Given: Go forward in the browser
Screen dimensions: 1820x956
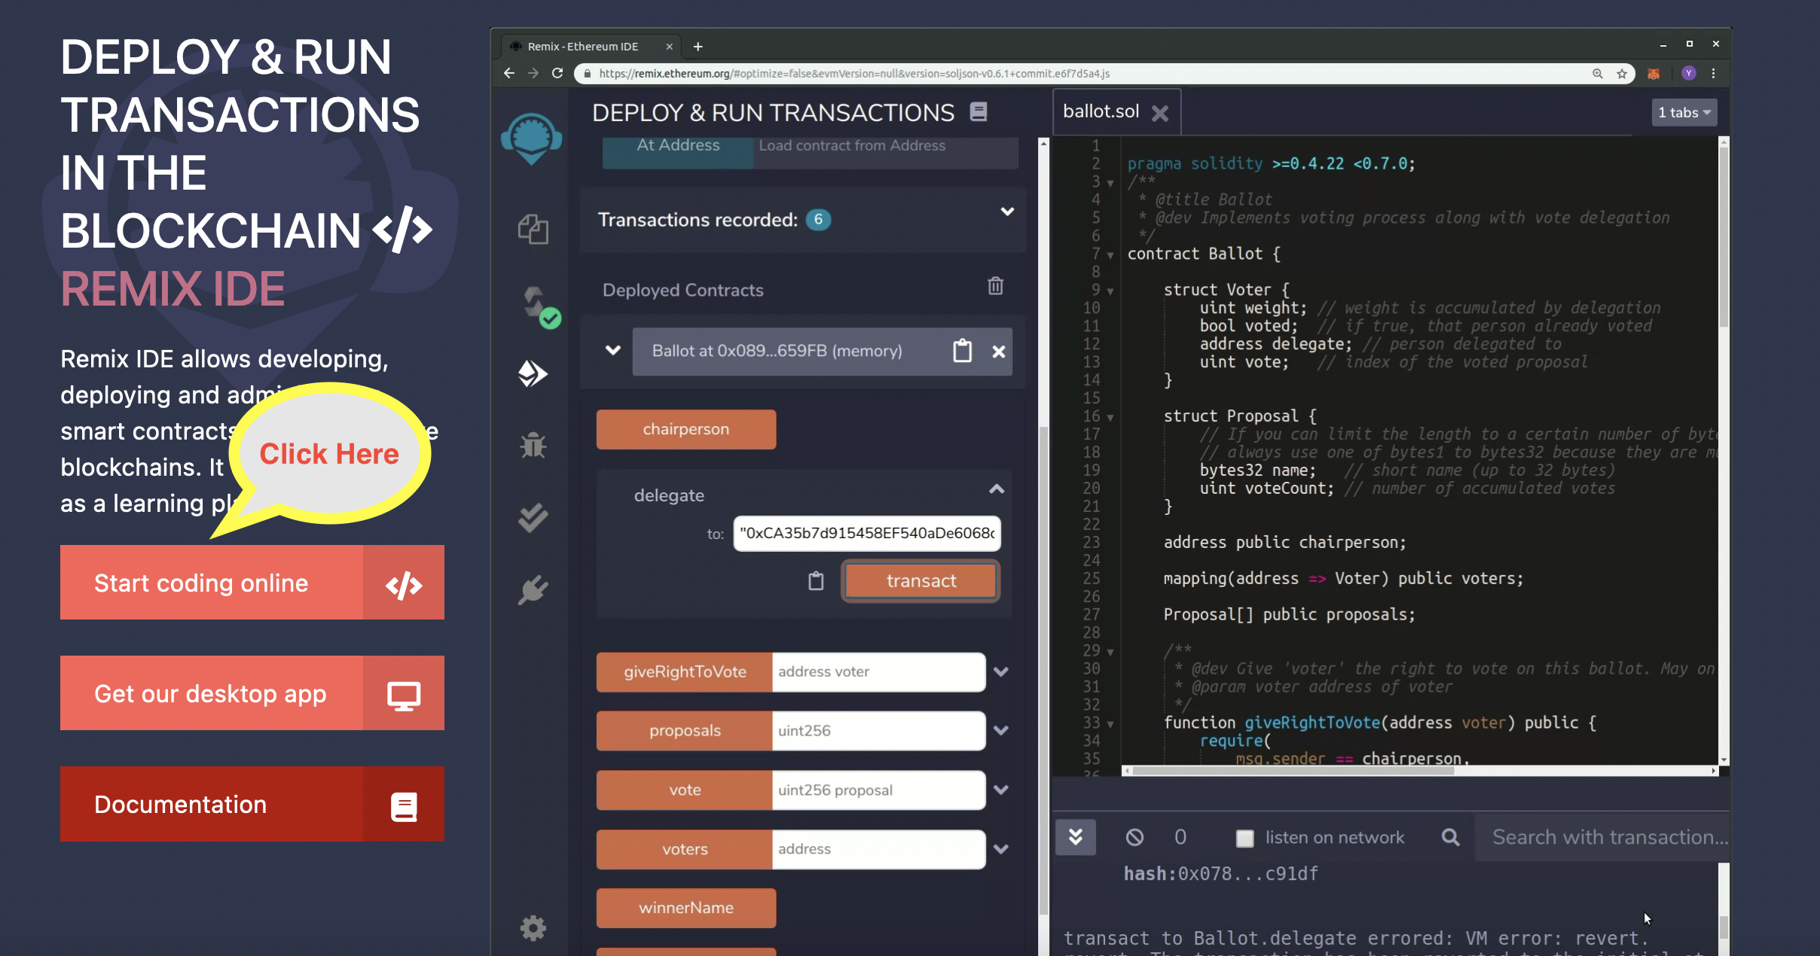Looking at the screenshot, I should (533, 73).
